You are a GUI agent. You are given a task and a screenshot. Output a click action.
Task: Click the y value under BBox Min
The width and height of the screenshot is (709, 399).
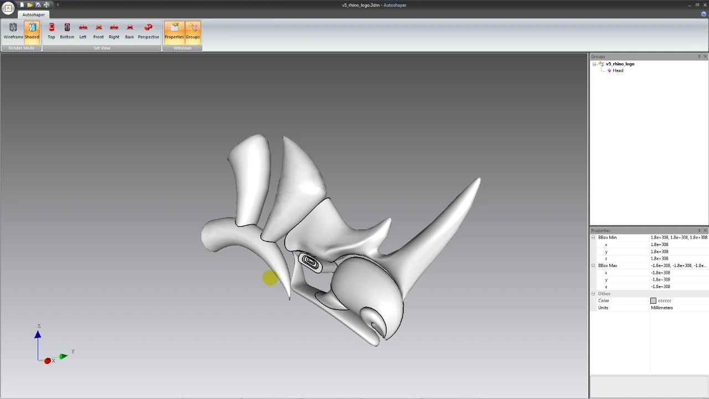[679, 252]
